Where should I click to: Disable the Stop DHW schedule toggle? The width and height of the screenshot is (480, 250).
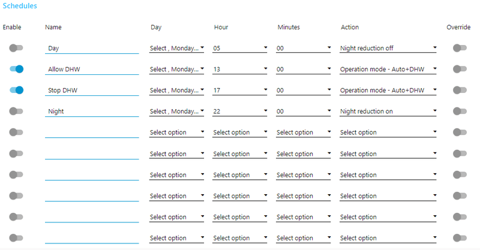[16, 90]
